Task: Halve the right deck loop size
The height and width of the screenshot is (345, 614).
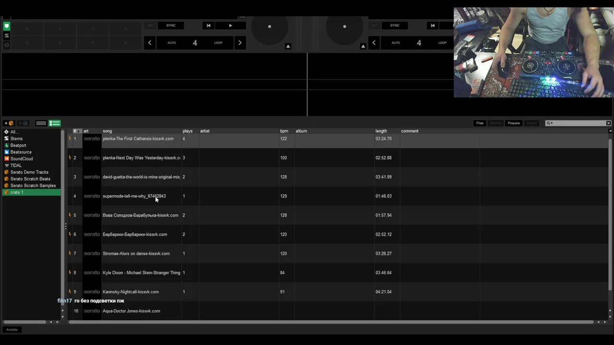Action: [374, 43]
